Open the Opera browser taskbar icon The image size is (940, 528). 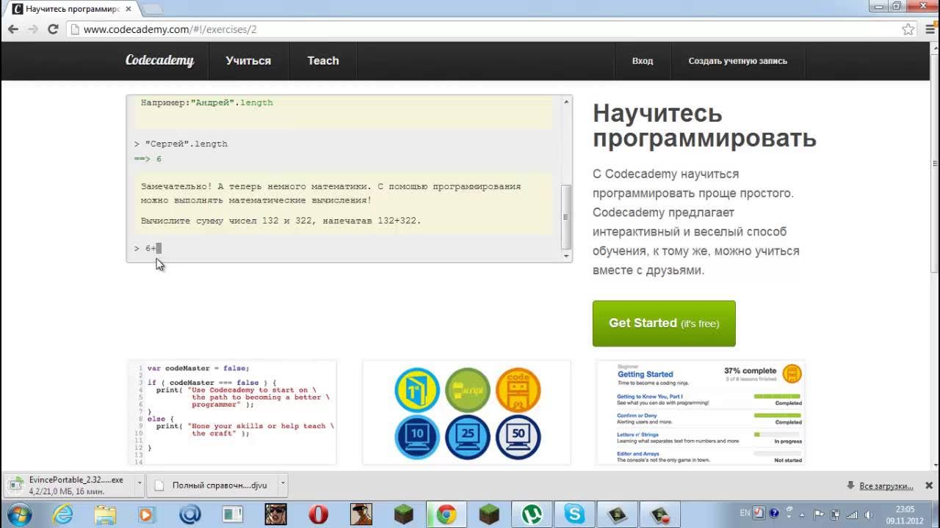(318, 515)
